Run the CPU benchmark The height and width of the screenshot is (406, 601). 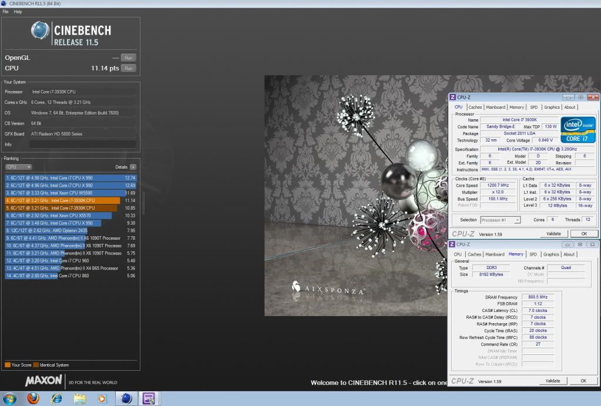click(x=129, y=68)
